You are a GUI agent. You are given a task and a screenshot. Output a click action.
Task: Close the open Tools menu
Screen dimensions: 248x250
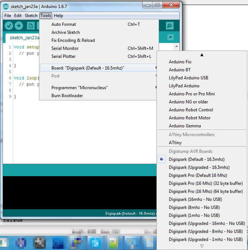(x=46, y=16)
